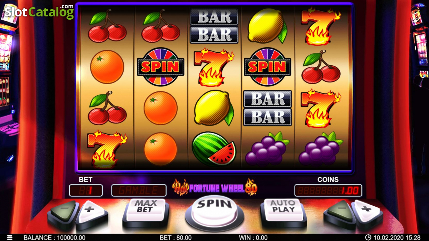429x241 pixels.
Task: Open the SlotCatalog.com logo link
Action: point(39,12)
